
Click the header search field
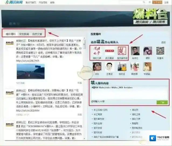131,2
